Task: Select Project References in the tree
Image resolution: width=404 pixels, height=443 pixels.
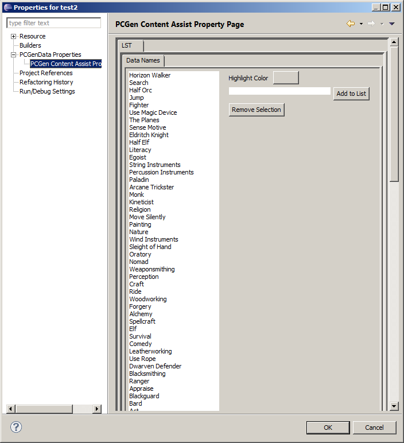Action: pos(46,73)
